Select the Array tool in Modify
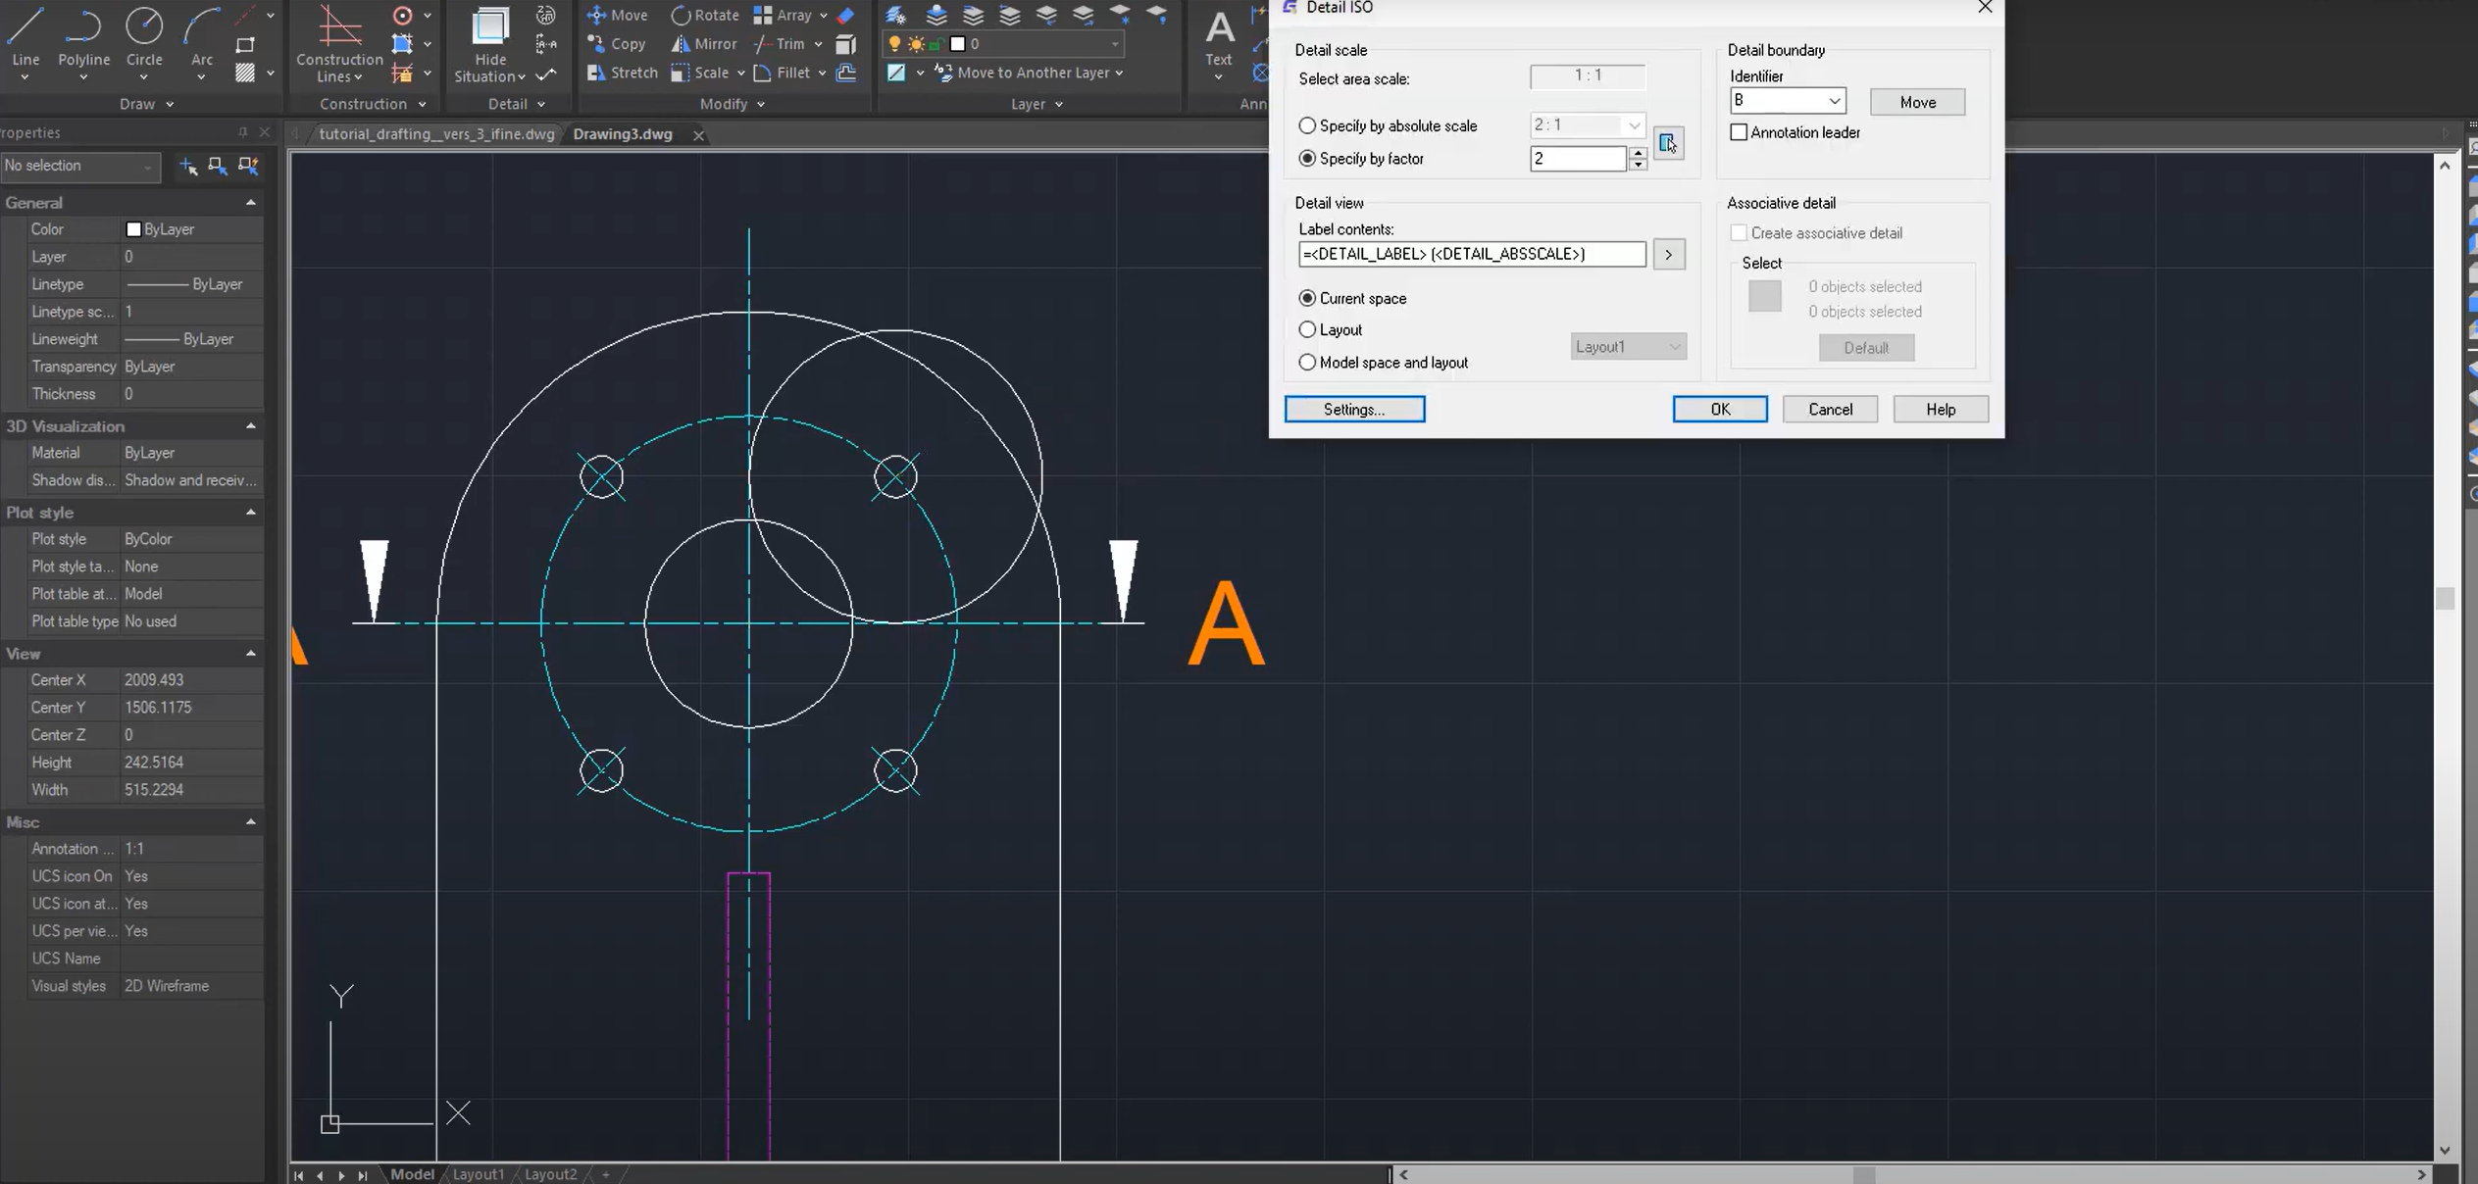Viewport: 2478px width, 1184px height. 783,15
